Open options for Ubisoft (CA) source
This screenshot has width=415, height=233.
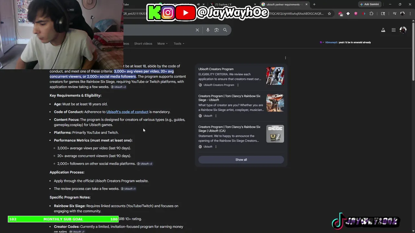(216, 147)
